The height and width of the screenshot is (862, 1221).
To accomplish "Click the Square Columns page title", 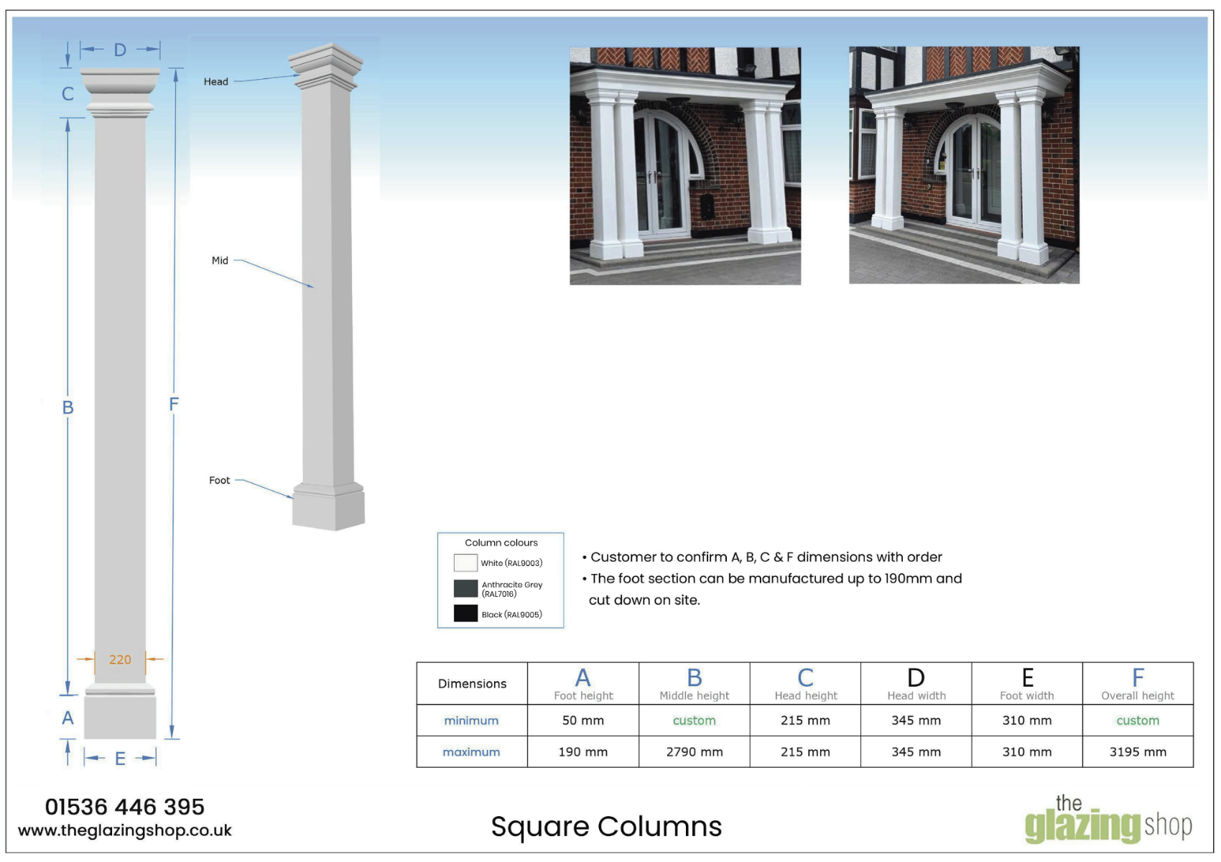I will [606, 827].
